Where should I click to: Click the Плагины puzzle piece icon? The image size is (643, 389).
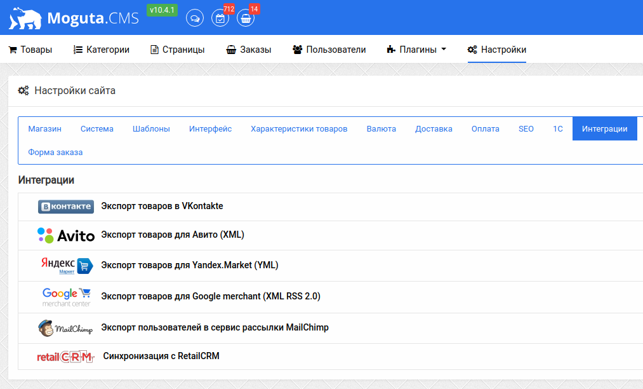pos(391,50)
